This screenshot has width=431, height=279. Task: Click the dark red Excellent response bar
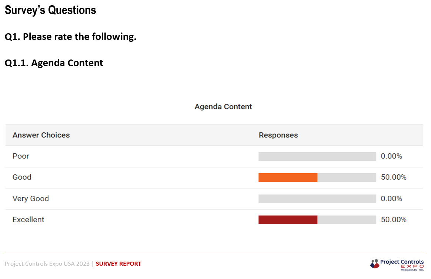(x=288, y=220)
